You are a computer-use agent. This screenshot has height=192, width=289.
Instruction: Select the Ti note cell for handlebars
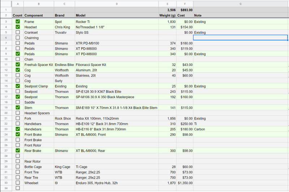tap(241, 124)
